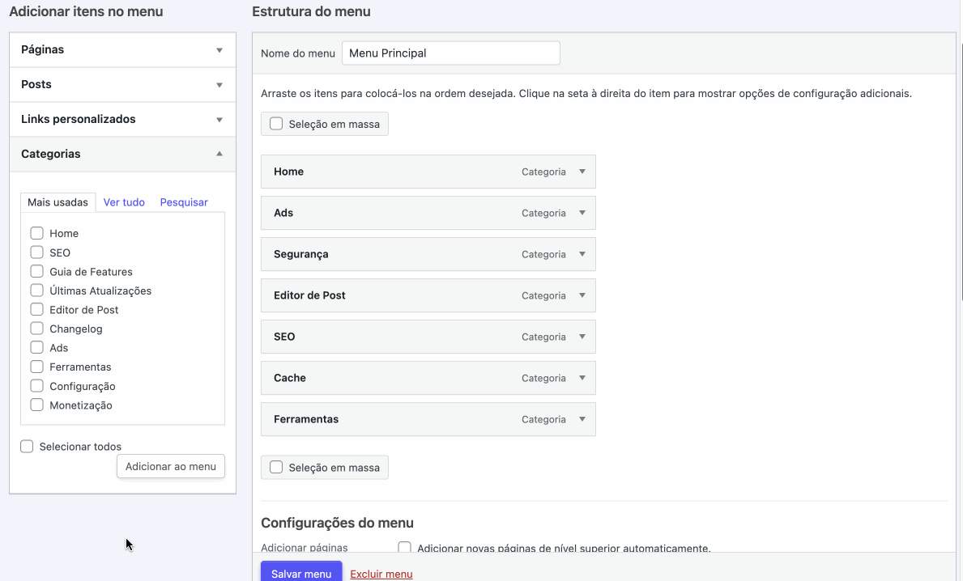The width and height of the screenshot is (963, 581).
Task: Click the Adicionar ao menu button
Action: point(171,466)
